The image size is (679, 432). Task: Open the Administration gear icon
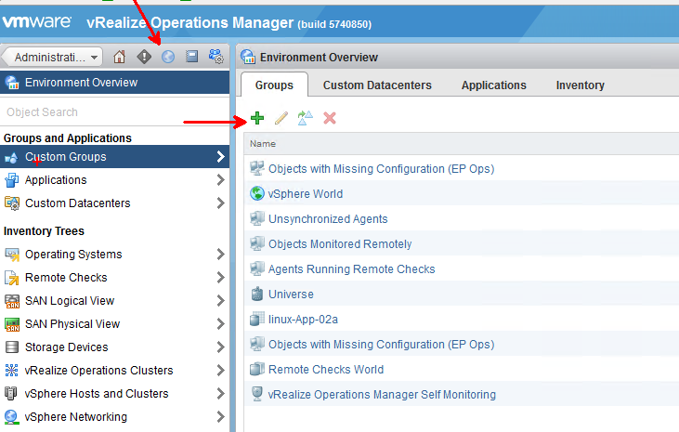point(216,57)
